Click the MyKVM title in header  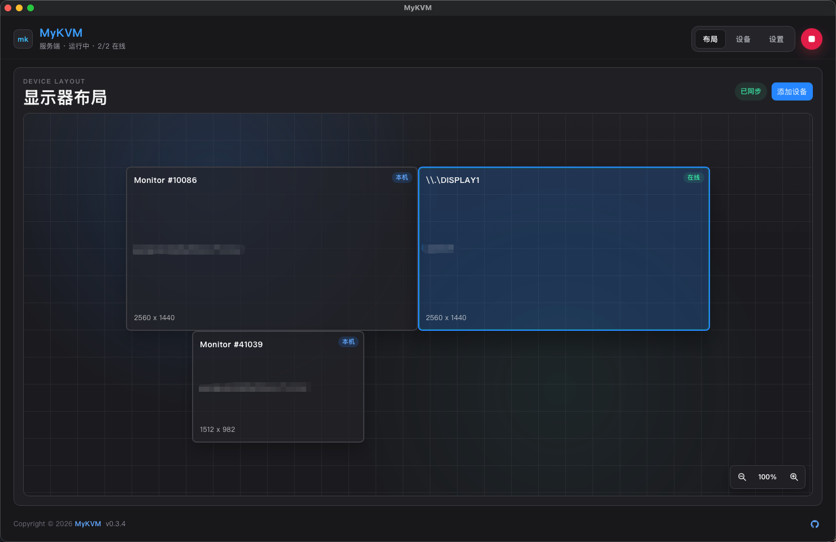[x=61, y=33]
